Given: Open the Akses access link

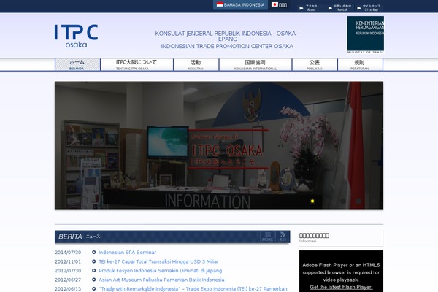Looking at the screenshot, I should click(x=312, y=8).
